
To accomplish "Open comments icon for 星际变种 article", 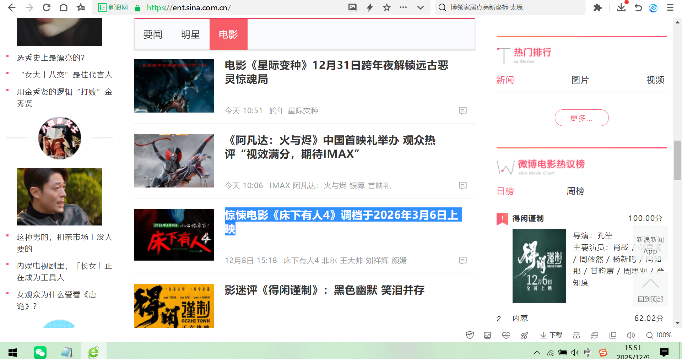I will (462, 111).
